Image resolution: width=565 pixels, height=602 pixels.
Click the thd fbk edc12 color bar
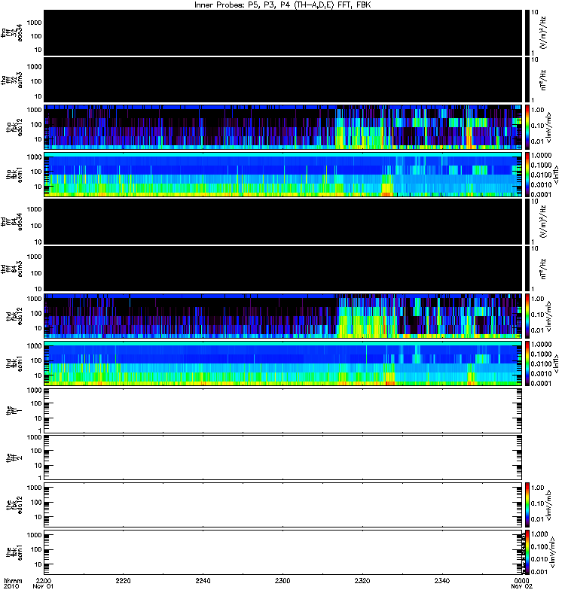[x=527, y=316]
